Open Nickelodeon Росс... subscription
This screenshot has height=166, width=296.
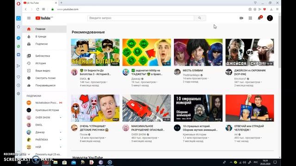click(44, 103)
